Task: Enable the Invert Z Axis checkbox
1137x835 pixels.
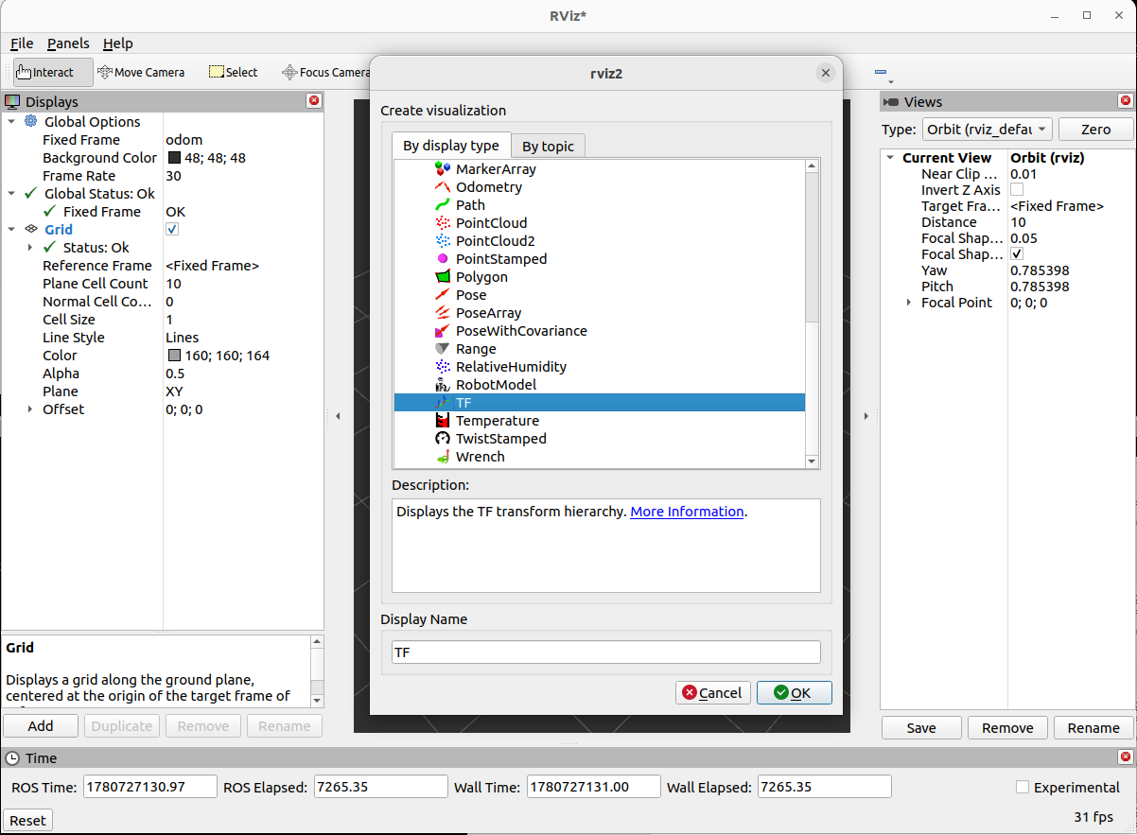Action: point(1017,189)
